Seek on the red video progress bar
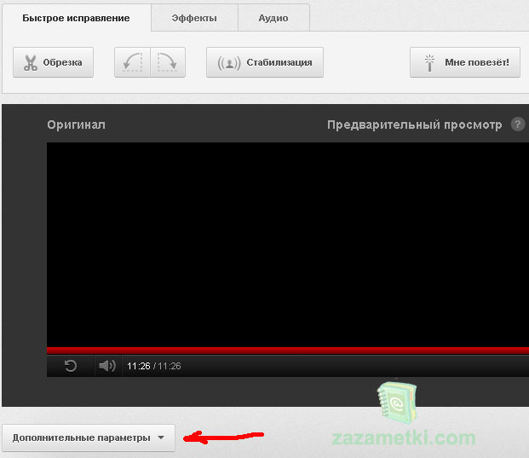The height and width of the screenshot is (458, 529). 288,351
